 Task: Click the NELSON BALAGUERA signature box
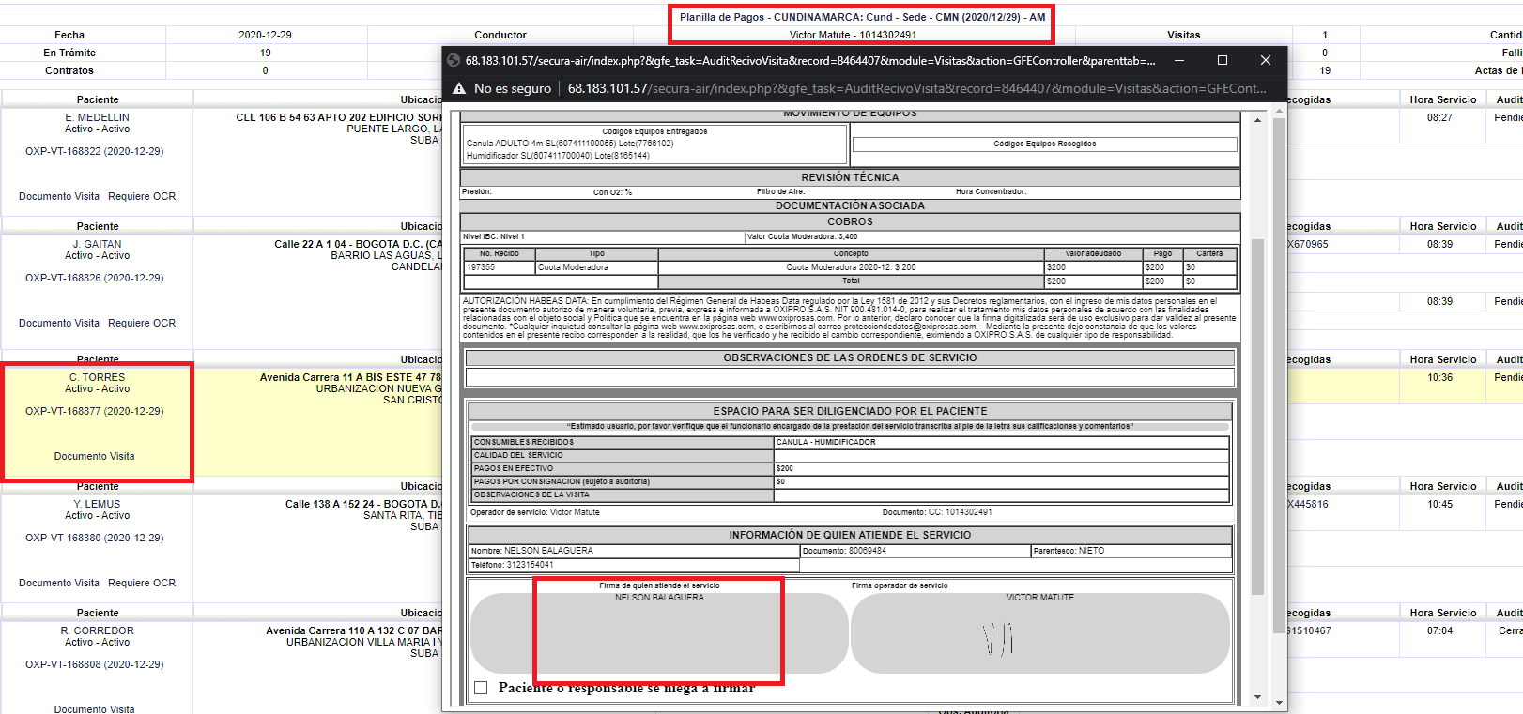(659, 633)
